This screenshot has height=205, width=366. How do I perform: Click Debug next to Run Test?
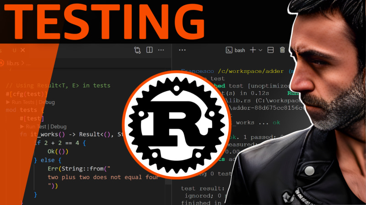[59, 126]
